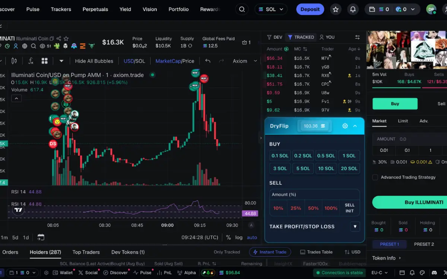The image size is (447, 279).
Task: Open the triangle dropdown left of Hide All Bubbles
Action: click(61, 61)
